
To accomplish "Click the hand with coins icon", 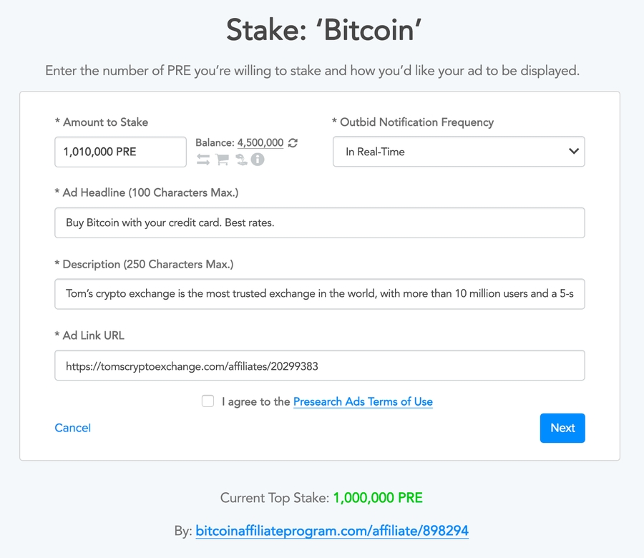I will click(240, 160).
